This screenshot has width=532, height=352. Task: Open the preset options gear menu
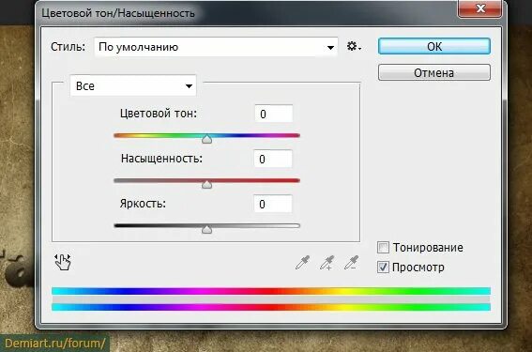click(x=354, y=46)
